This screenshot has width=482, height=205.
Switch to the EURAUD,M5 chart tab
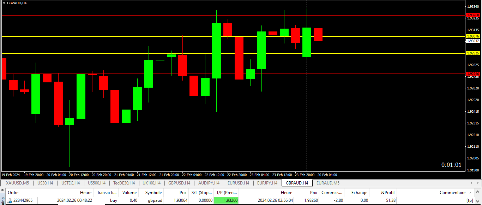[x=328, y=183]
